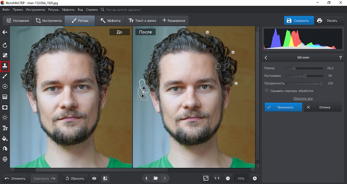The height and width of the screenshot is (184, 347).
Task: Select the text tool in left sidebar
Action: click(5, 128)
